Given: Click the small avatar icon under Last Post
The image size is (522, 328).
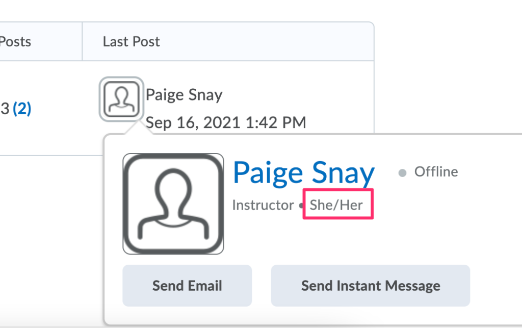Looking at the screenshot, I should [x=121, y=97].
